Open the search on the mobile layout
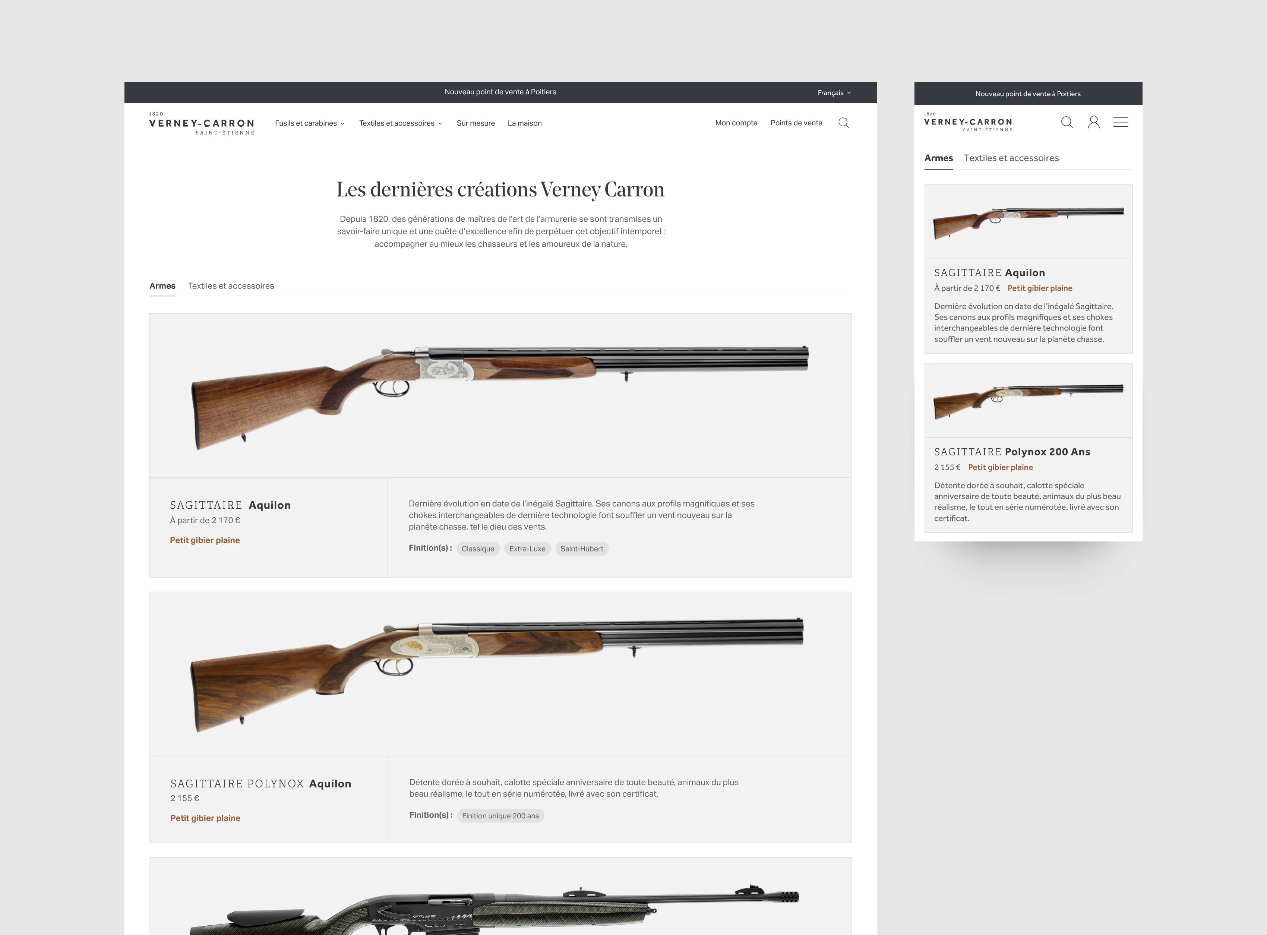The width and height of the screenshot is (1267, 935). coord(1067,122)
